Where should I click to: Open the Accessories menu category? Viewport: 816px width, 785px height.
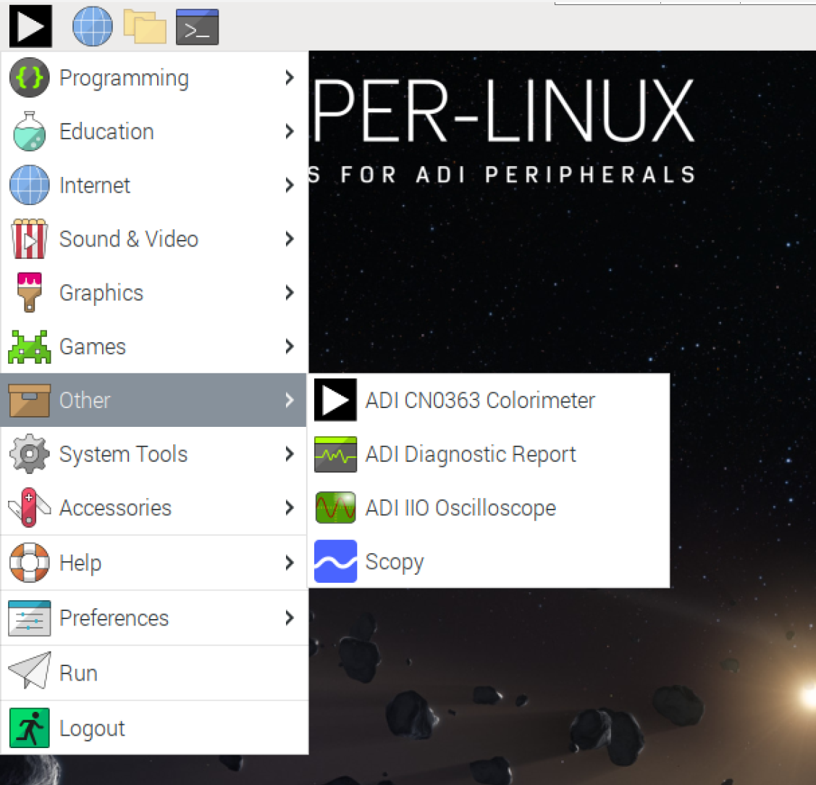[154, 507]
